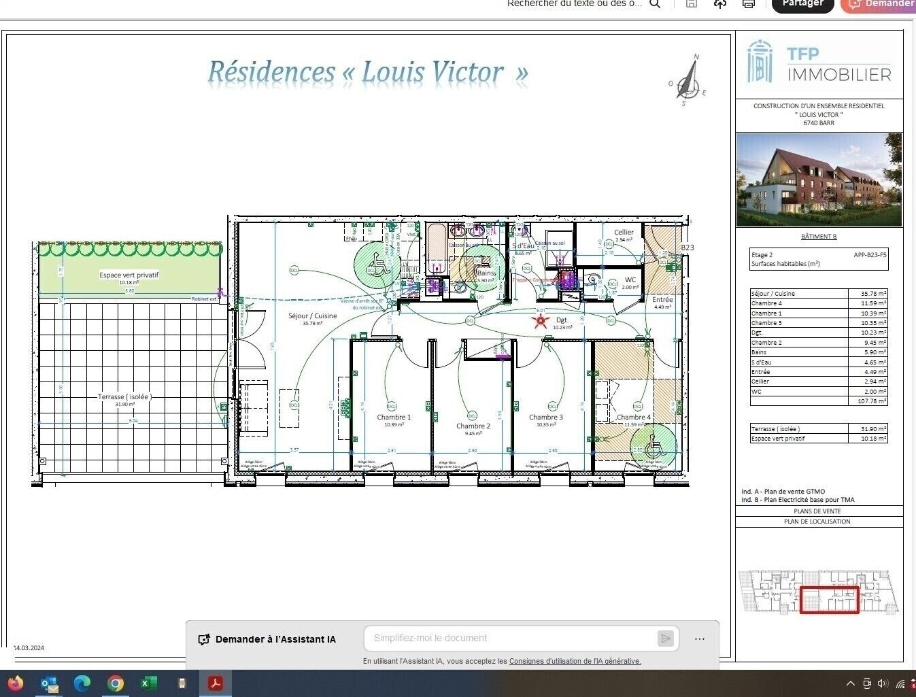Click the send arrow in assistant bar

(x=665, y=638)
